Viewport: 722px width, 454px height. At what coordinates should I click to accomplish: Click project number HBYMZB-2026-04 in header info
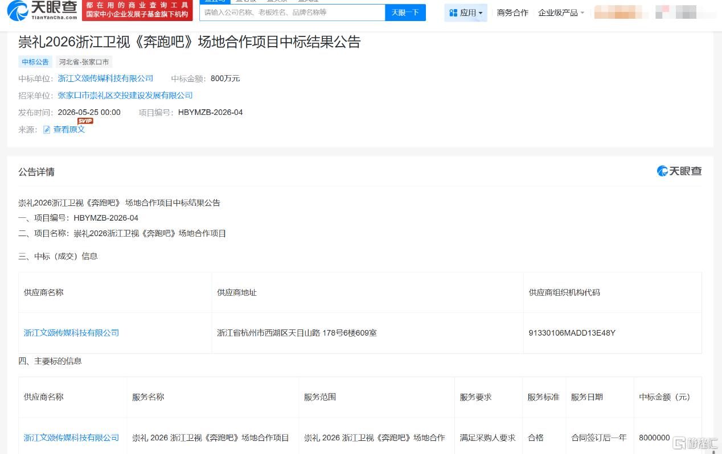(x=210, y=113)
